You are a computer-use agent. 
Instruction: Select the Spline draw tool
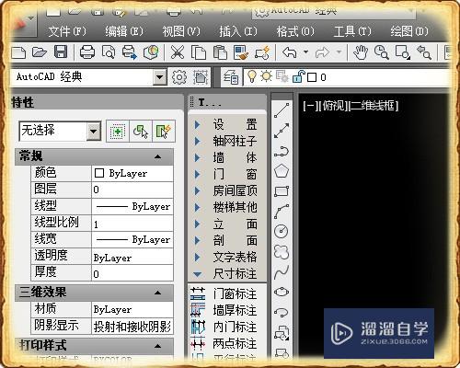point(282,272)
